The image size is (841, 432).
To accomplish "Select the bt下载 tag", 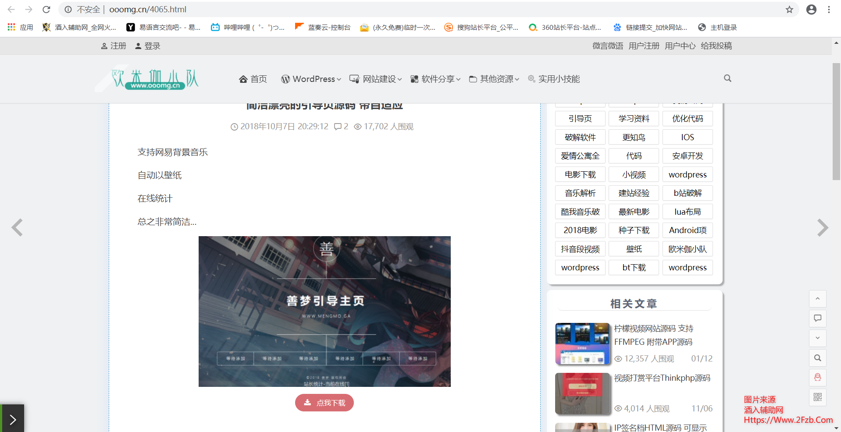I will [x=634, y=268].
